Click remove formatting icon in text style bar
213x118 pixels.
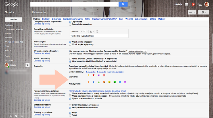(97, 32)
